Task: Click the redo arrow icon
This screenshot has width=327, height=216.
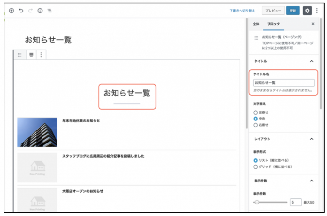Action: pyautogui.click(x=31, y=11)
